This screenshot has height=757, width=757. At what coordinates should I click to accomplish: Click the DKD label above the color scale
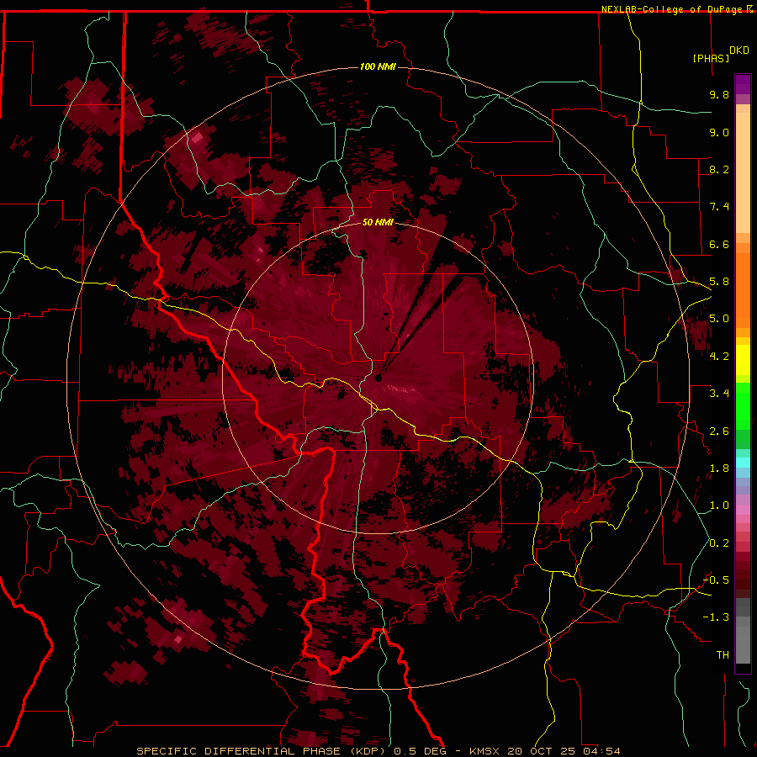pyautogui.click(x=739, y=50)
